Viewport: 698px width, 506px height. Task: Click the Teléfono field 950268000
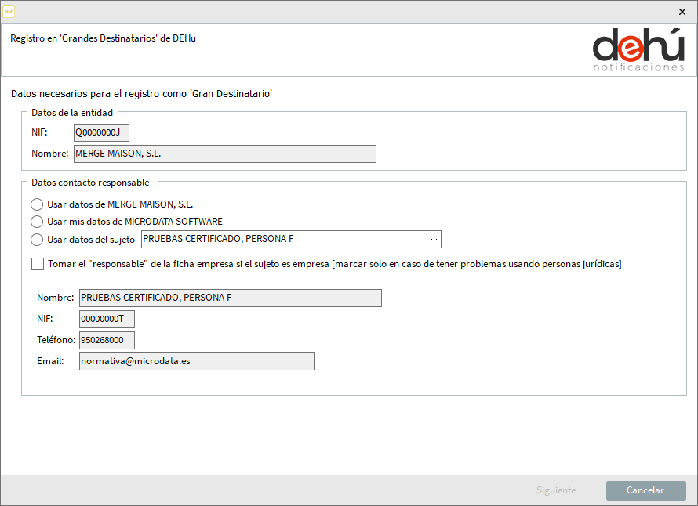(x=107, y=340)
